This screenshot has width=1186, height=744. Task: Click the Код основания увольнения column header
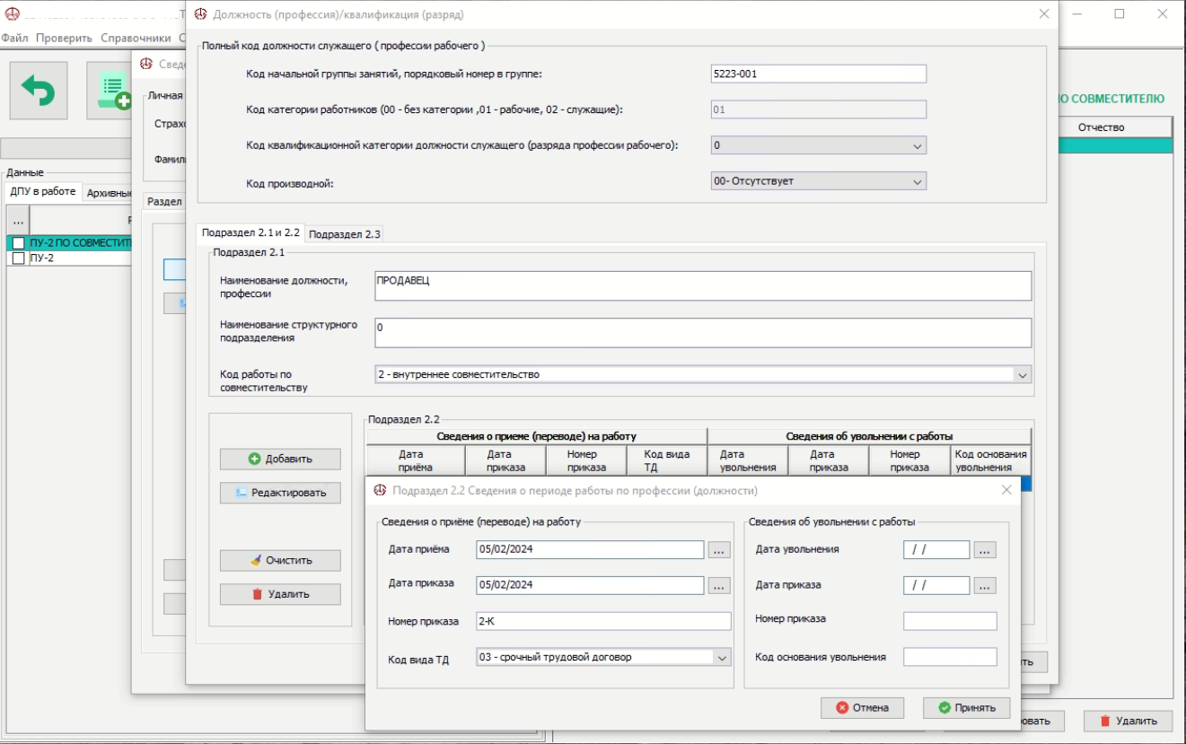coord(991,460)
